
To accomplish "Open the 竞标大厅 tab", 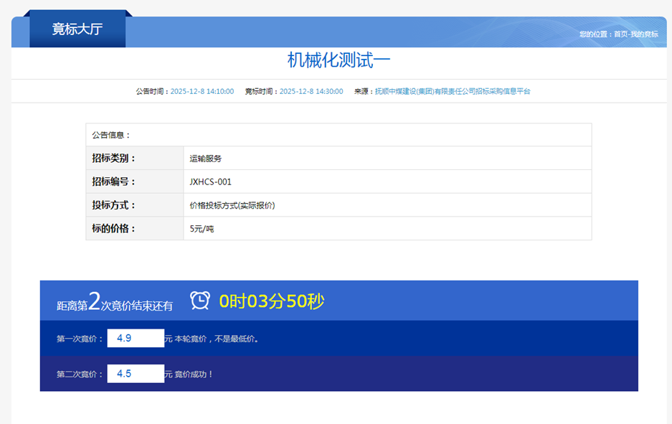I will [x=77, y=29].
